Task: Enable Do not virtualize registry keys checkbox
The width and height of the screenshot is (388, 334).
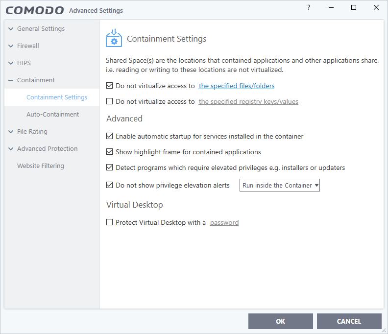Action: 110,102
